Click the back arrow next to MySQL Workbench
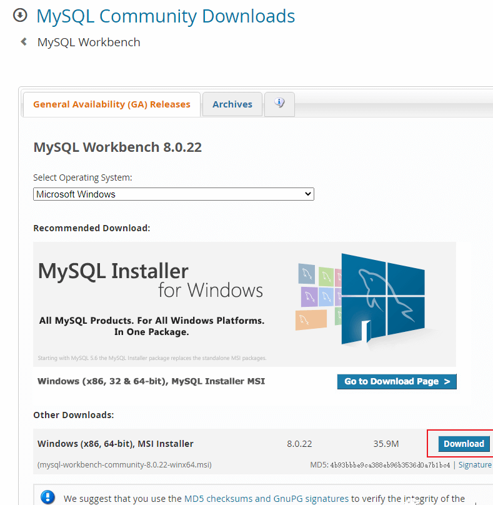Screen dimensions: 493x505 click(24, 41)
